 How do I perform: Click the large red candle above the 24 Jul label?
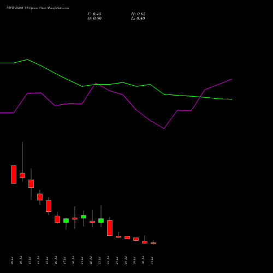pos(110,228)
